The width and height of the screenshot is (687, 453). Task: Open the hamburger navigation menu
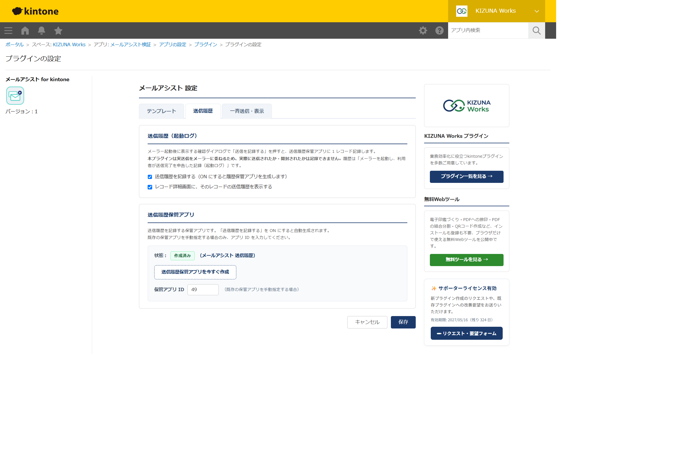tap(8, 30)
